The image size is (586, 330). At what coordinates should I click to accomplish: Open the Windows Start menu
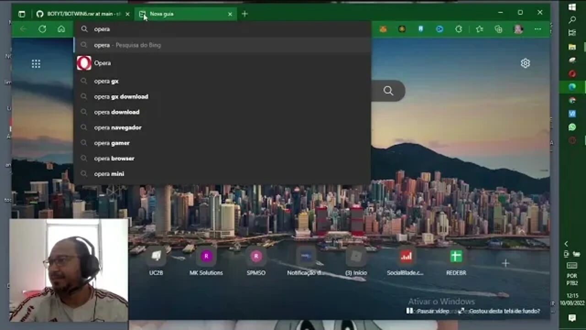(572, 7)
